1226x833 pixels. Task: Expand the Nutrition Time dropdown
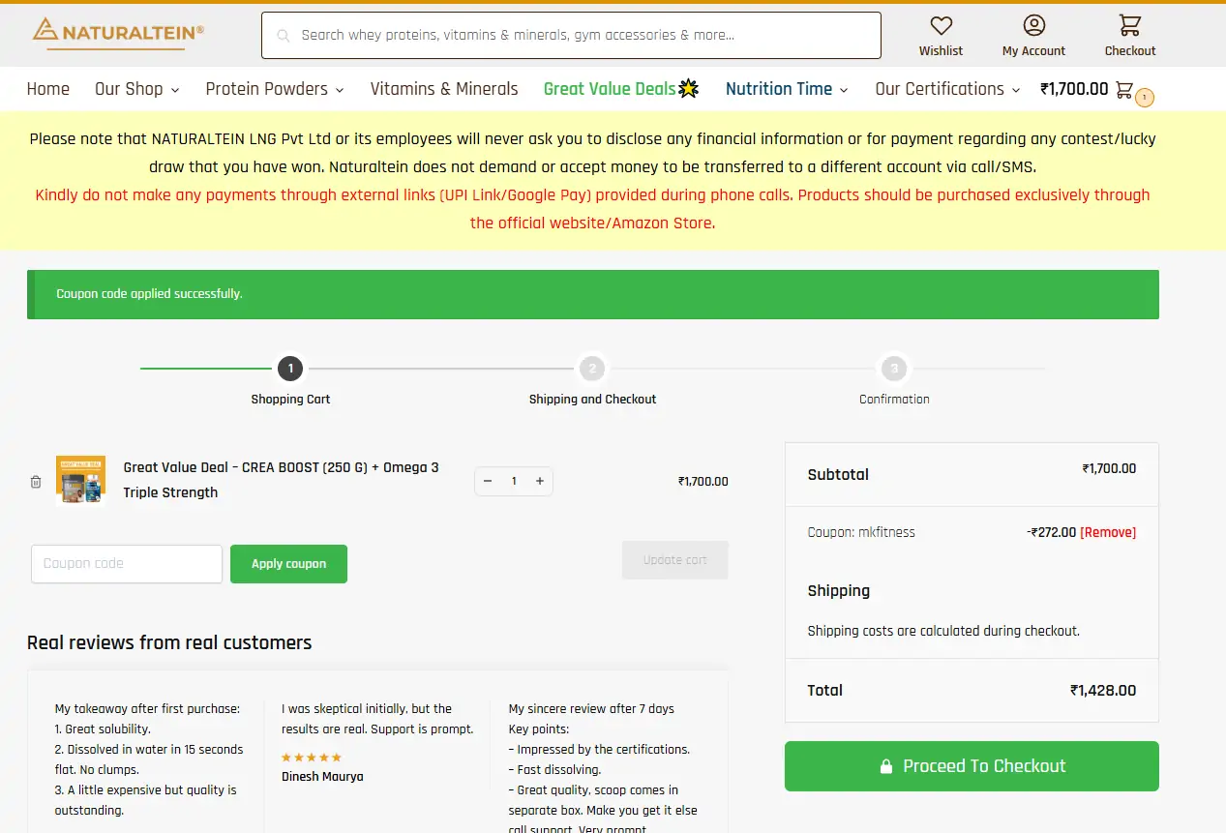[786, 88]
